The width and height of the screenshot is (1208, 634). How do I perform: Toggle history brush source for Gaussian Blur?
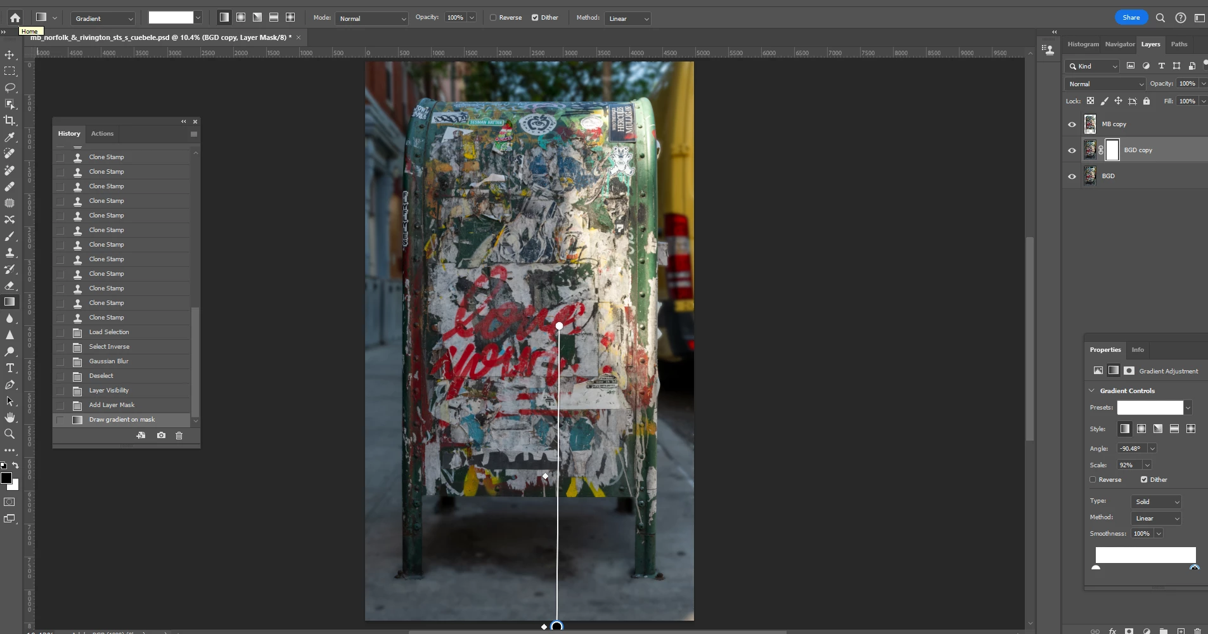(60, 361)
